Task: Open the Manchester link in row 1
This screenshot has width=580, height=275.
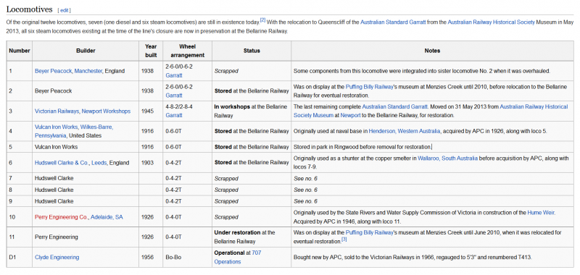Action: pyautogui.click(x=88, y=71)
